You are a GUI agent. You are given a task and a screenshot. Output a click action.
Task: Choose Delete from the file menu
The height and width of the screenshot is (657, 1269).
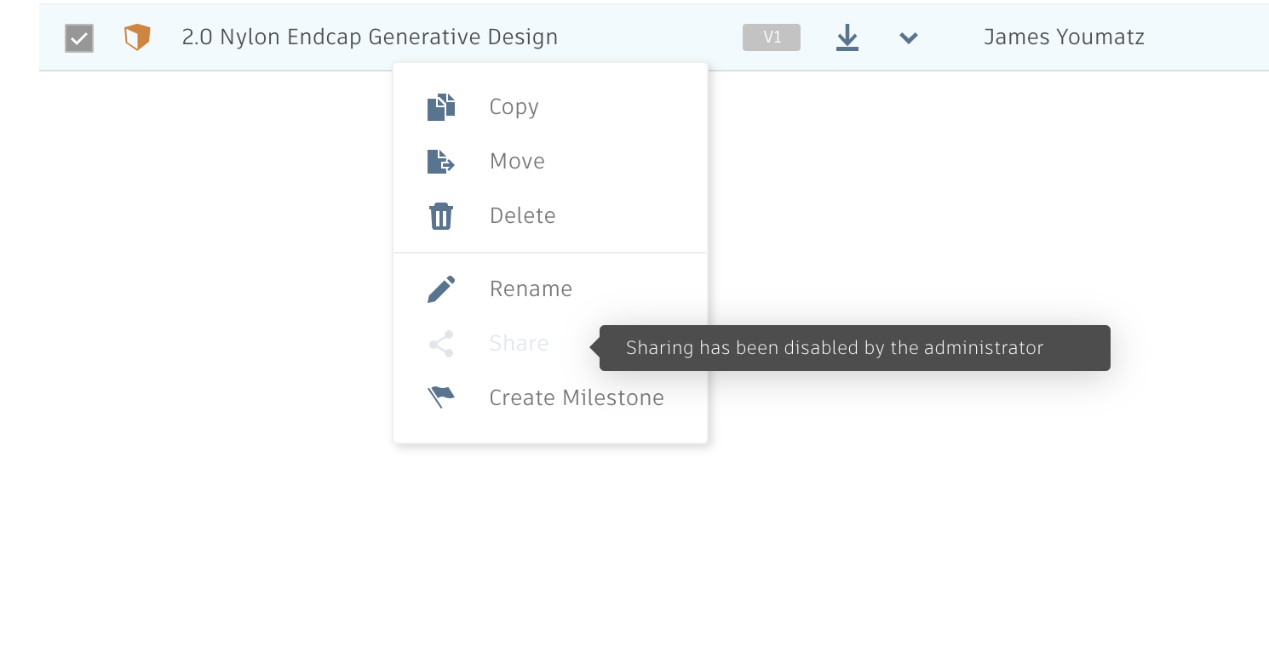[522, 216]
